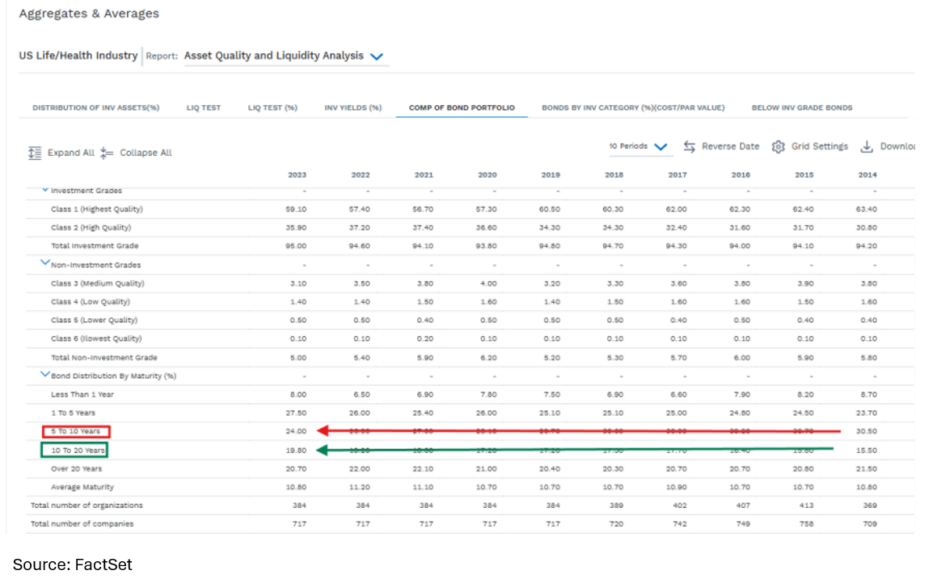Click the Expand All icon
The image size is (929, 579).
35,153
